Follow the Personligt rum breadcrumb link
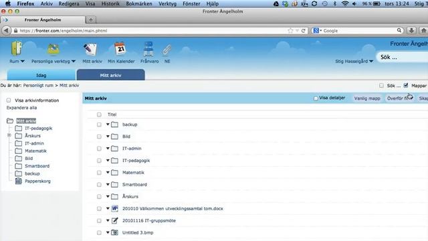Viewport: 428px width, 241px height. coord(38,86)
